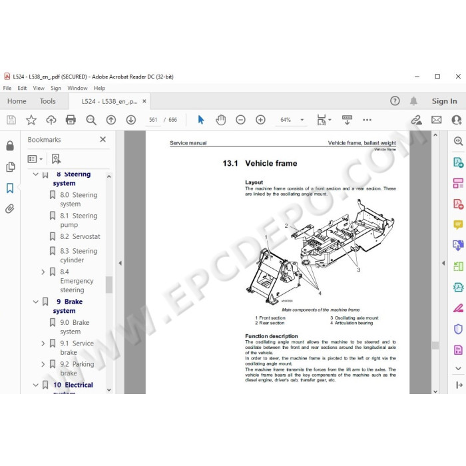Toggle the Bookmarks panel icon

coord(10,188)
